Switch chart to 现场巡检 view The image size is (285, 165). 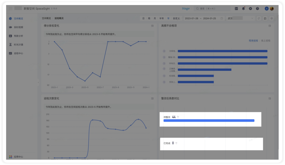tap(253, 41)
